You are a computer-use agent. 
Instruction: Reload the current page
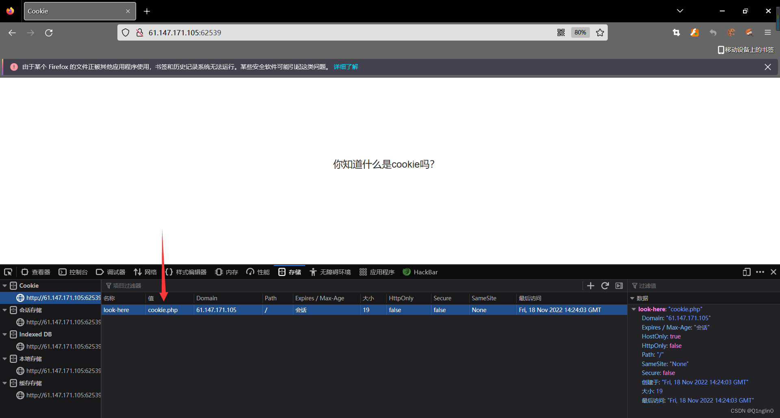pyautogui.click(x=49, y=33)
